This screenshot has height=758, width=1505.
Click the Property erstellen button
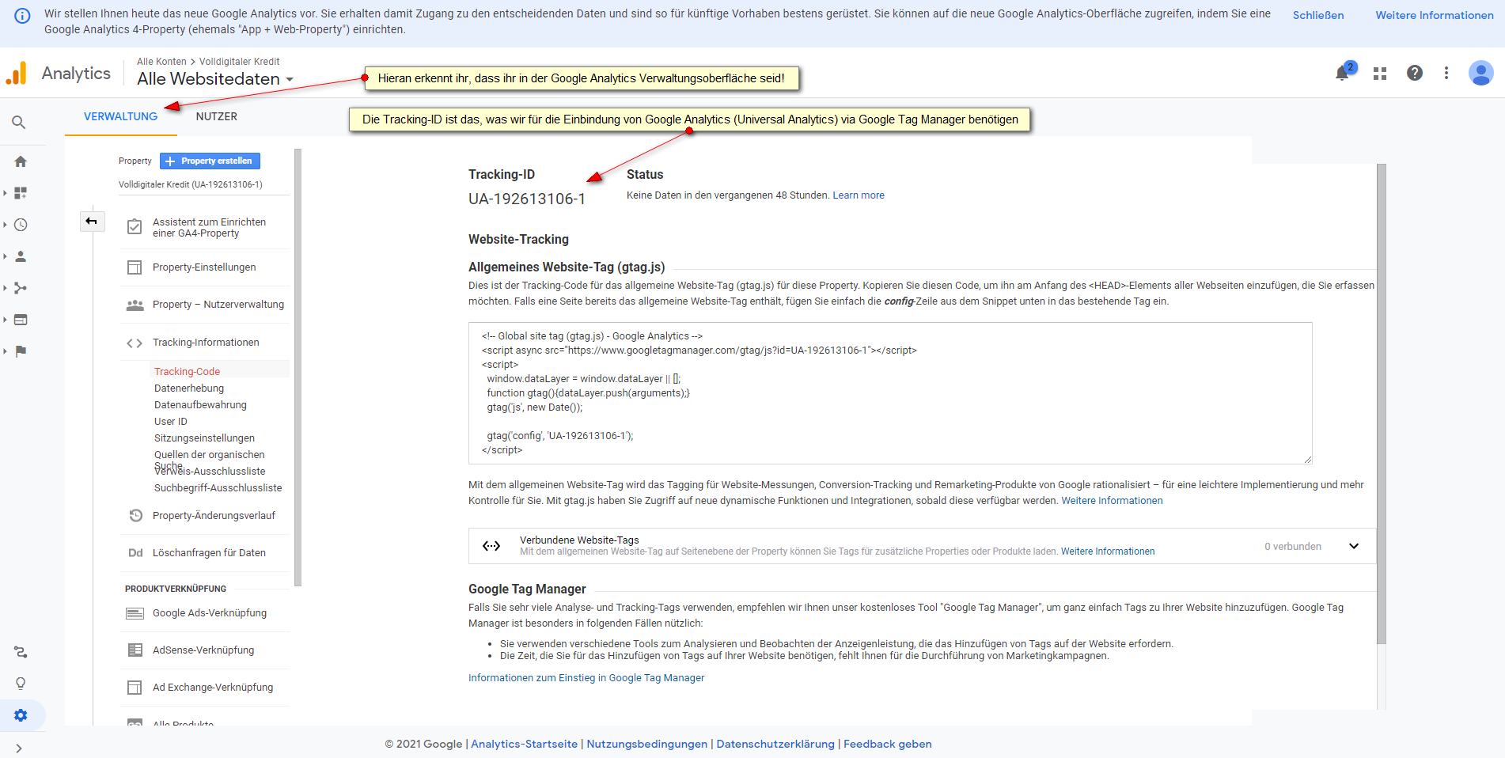[210, 161]
